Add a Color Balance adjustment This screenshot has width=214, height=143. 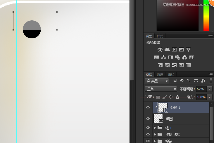[x=163, y=57]
